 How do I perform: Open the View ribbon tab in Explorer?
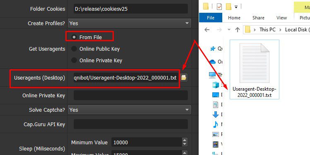click(x=281, y=18)
